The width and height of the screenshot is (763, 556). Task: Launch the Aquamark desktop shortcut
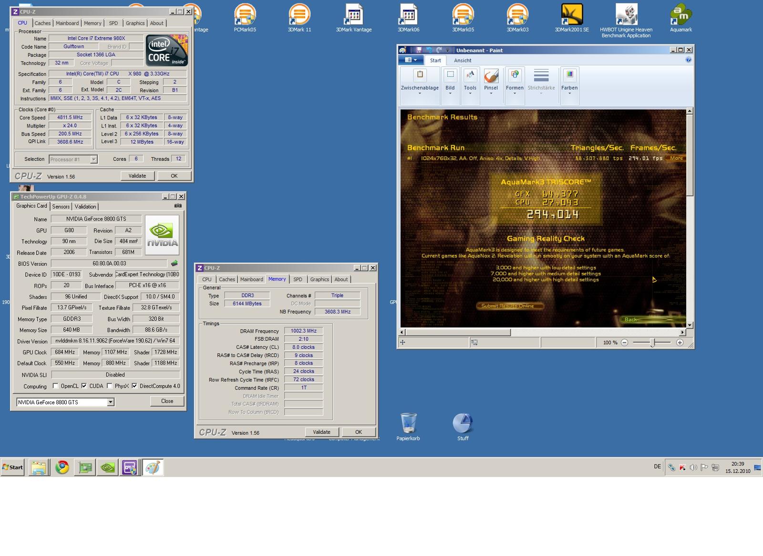(x=681, y=17)
